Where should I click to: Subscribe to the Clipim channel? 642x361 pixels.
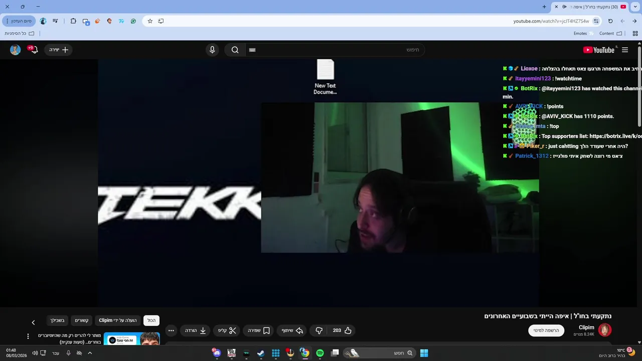tap(546, 330)
